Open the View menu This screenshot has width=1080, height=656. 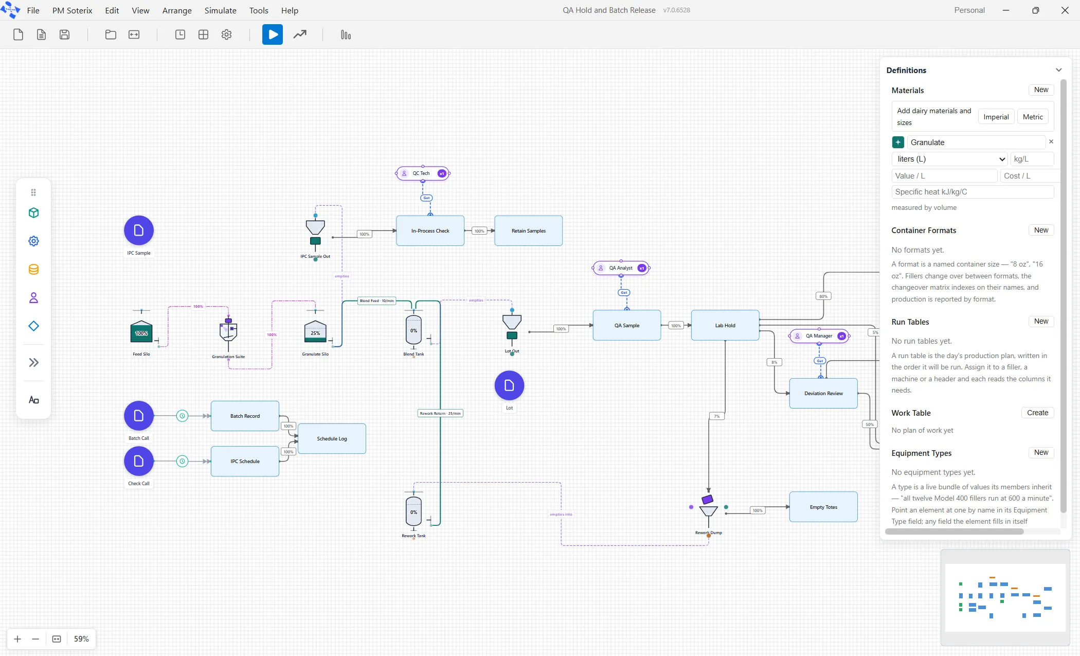coord(140,10)
